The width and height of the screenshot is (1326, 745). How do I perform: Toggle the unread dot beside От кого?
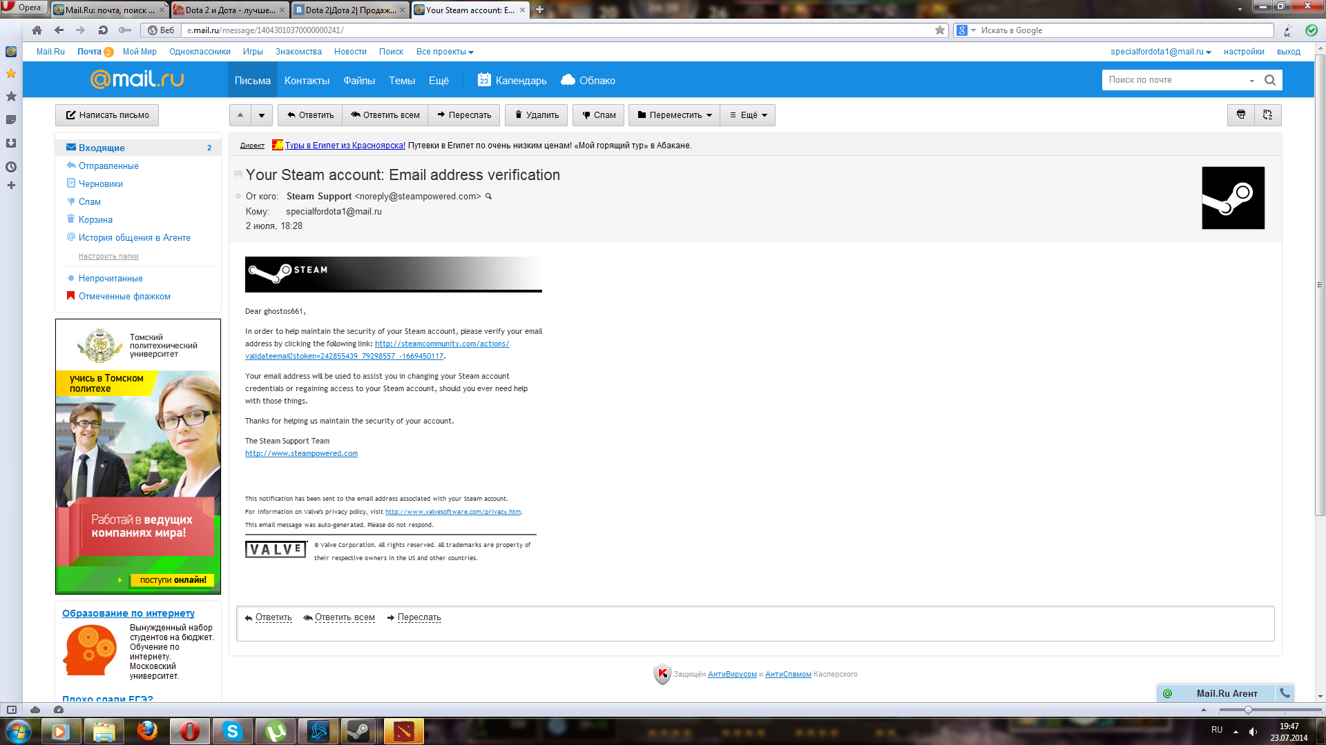point(238,197)
